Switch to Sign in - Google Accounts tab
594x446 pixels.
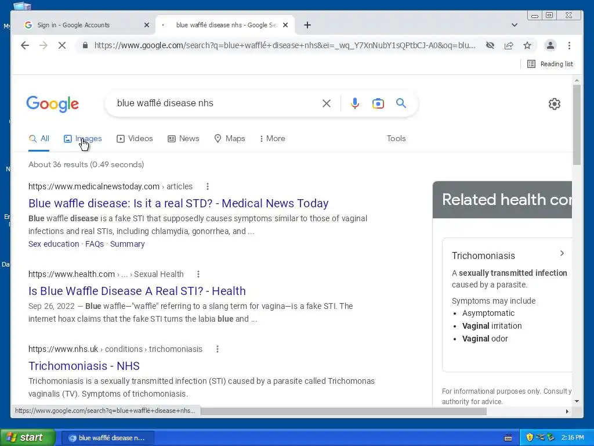click(x=85, y=25)
